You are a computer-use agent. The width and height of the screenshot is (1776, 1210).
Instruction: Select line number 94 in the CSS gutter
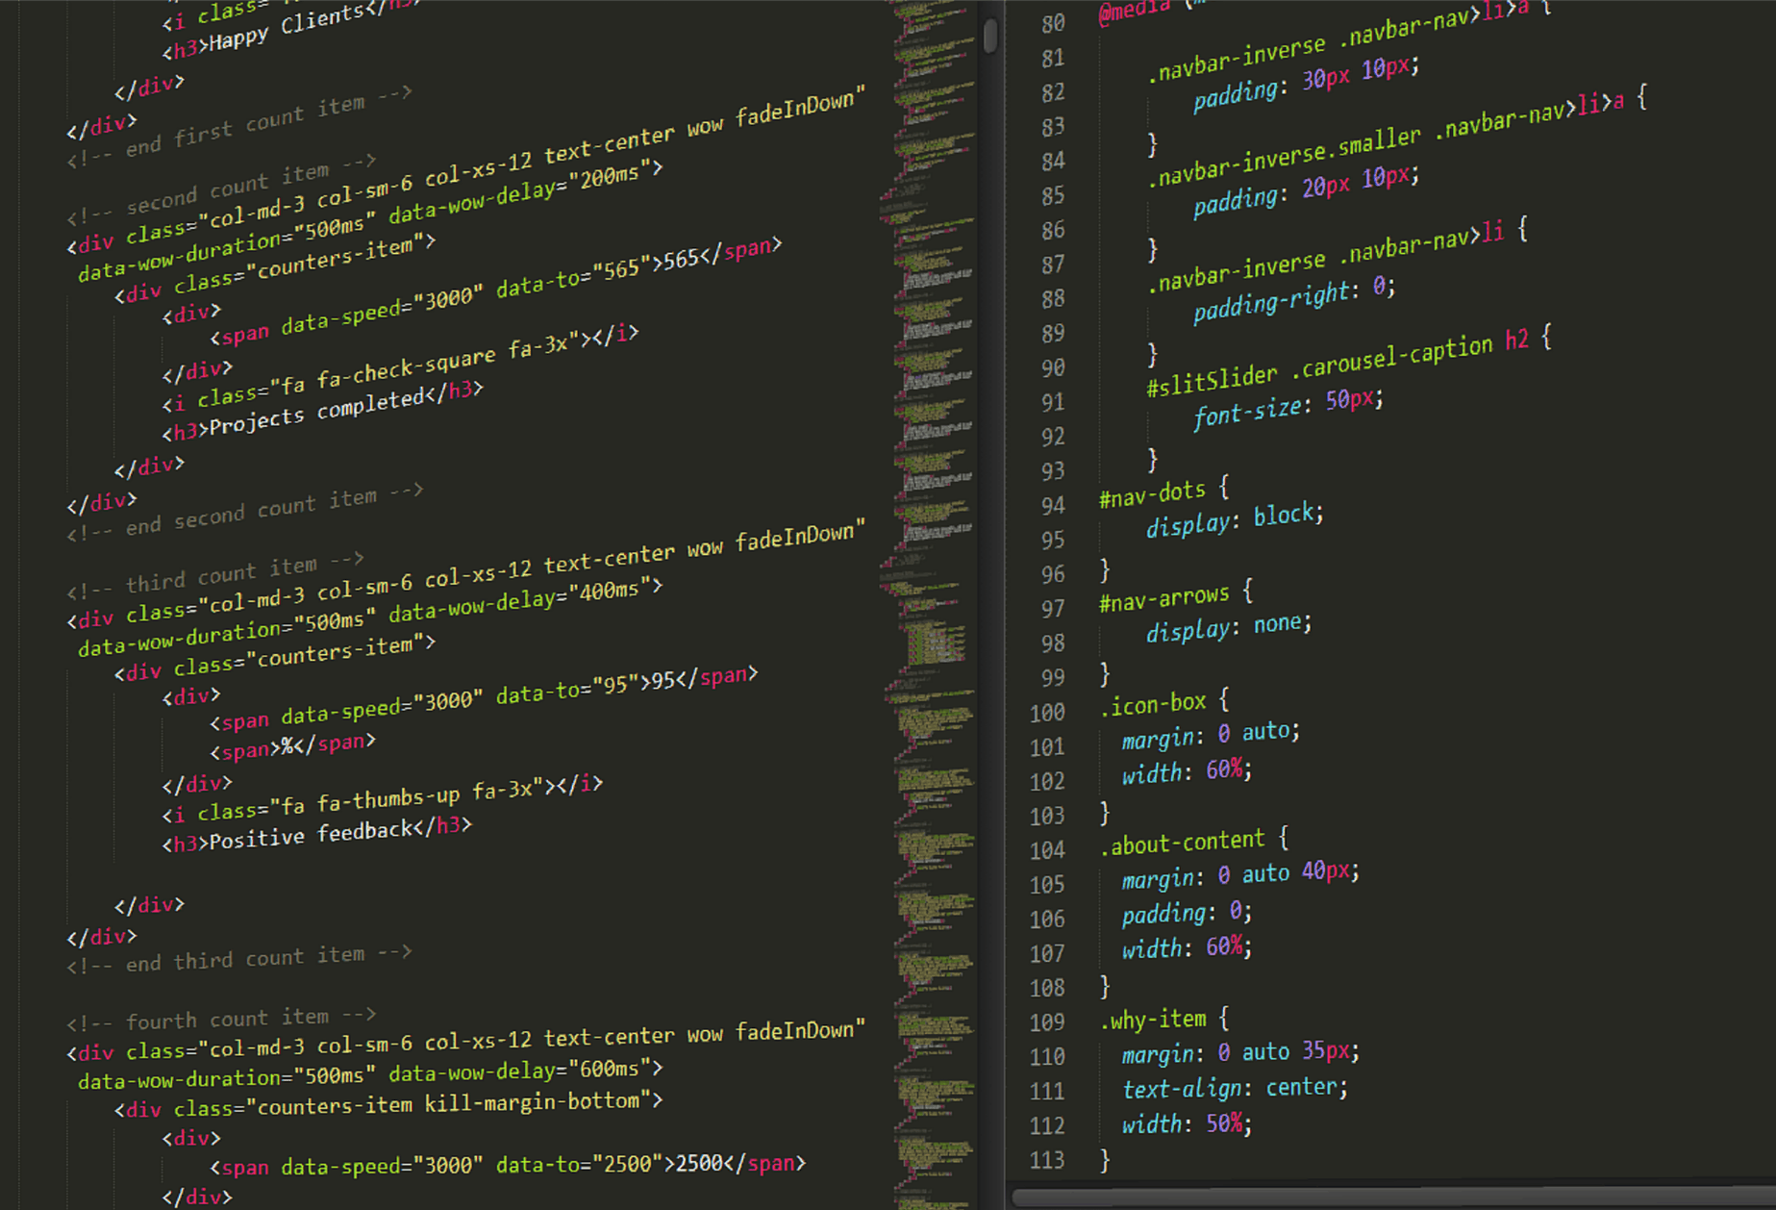tap(1053, 505)
